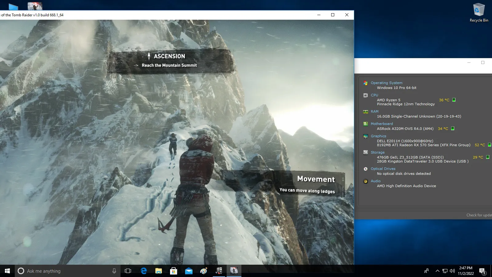
Task: Switch to Speccy taskbar icon
Action: pos(219,271)
